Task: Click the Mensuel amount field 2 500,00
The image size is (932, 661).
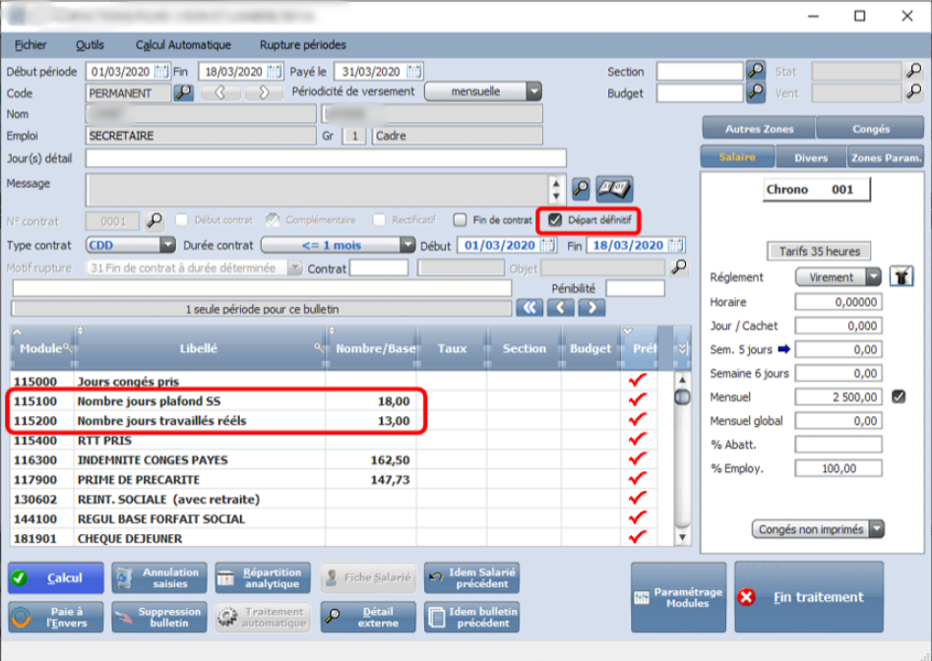Action: 839,396
